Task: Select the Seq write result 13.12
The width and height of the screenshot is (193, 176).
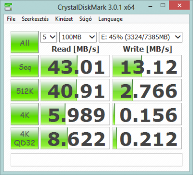Action: [x=147, y=66]
